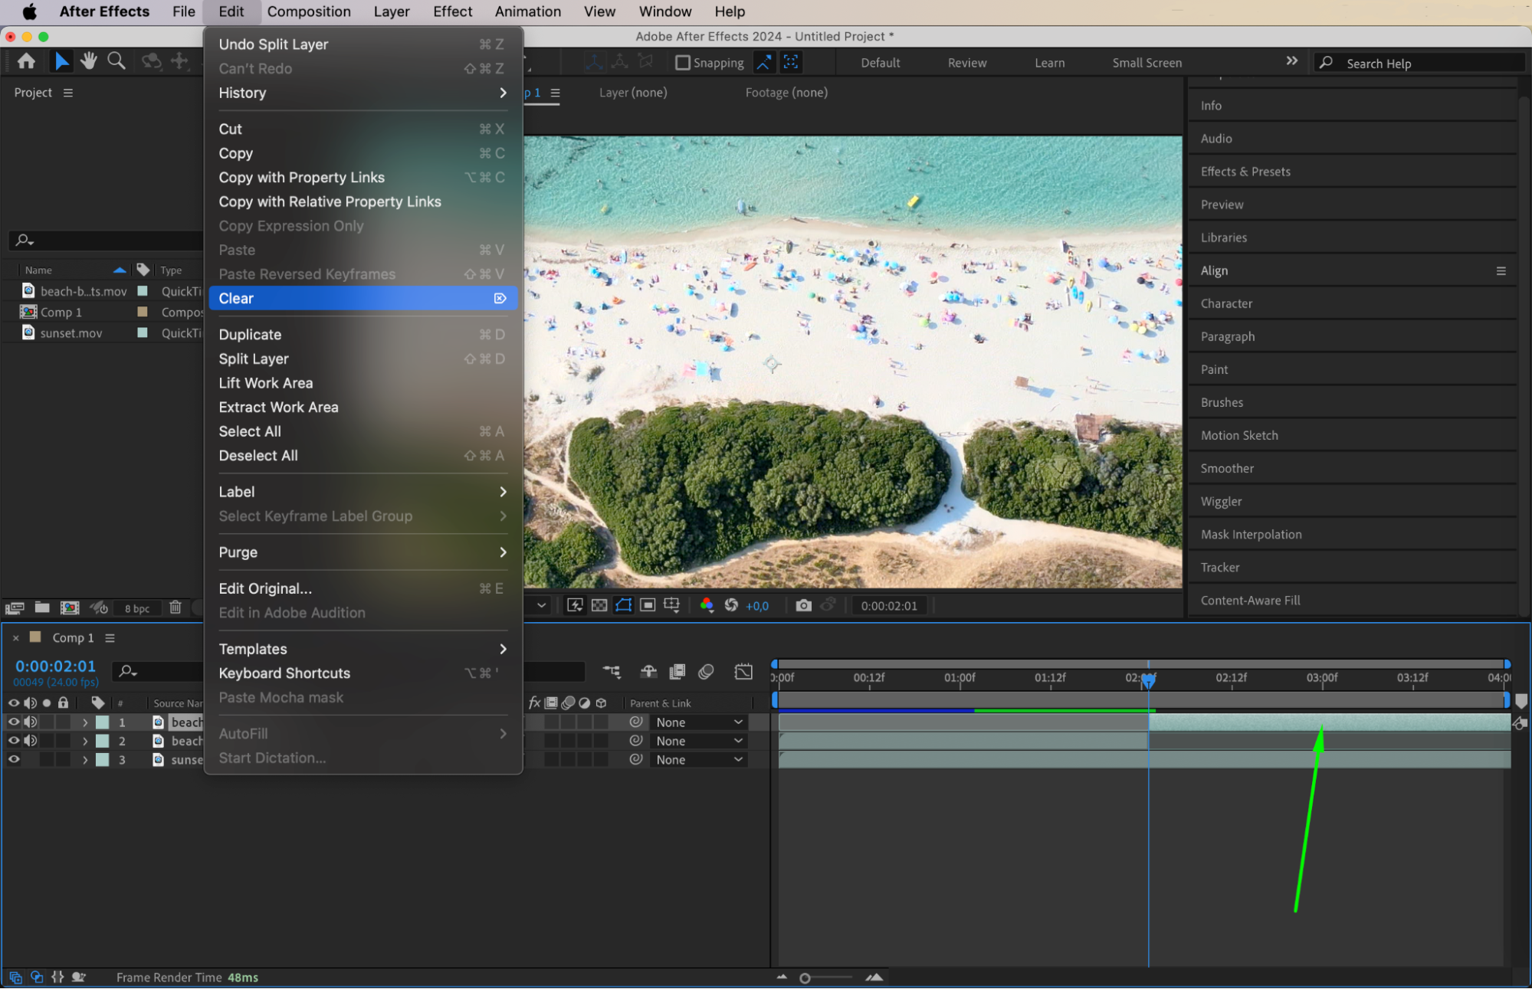
Task: Click the Reset Exposure icon
Action: (x=731, y=605)
